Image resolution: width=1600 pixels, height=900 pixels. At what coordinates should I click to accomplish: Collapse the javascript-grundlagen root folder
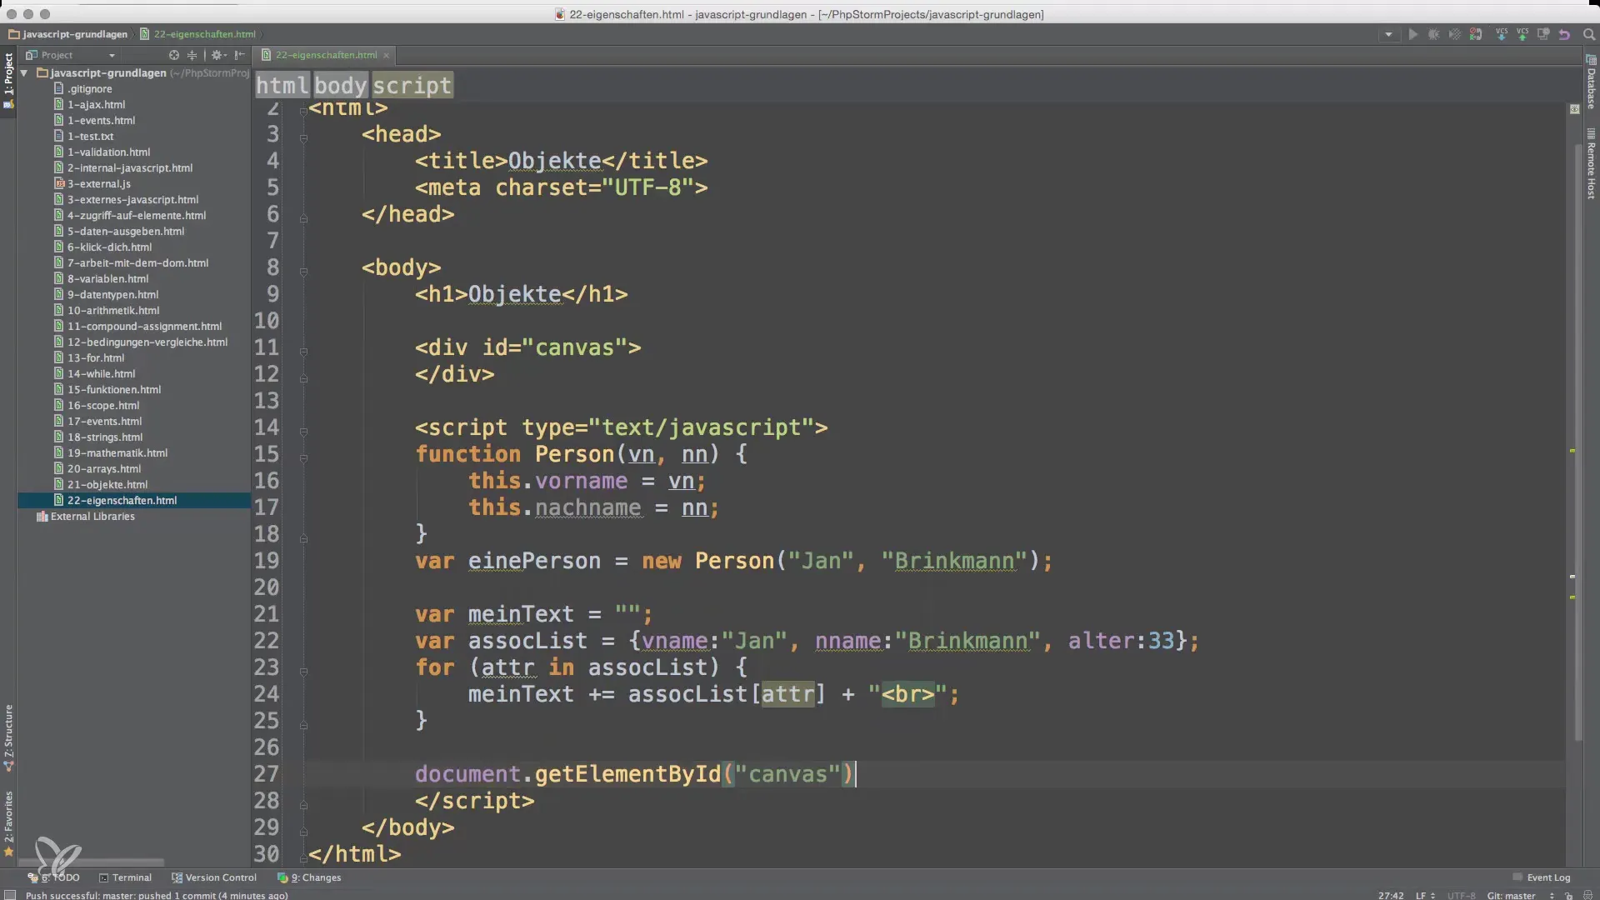click(x=25, y=73)
